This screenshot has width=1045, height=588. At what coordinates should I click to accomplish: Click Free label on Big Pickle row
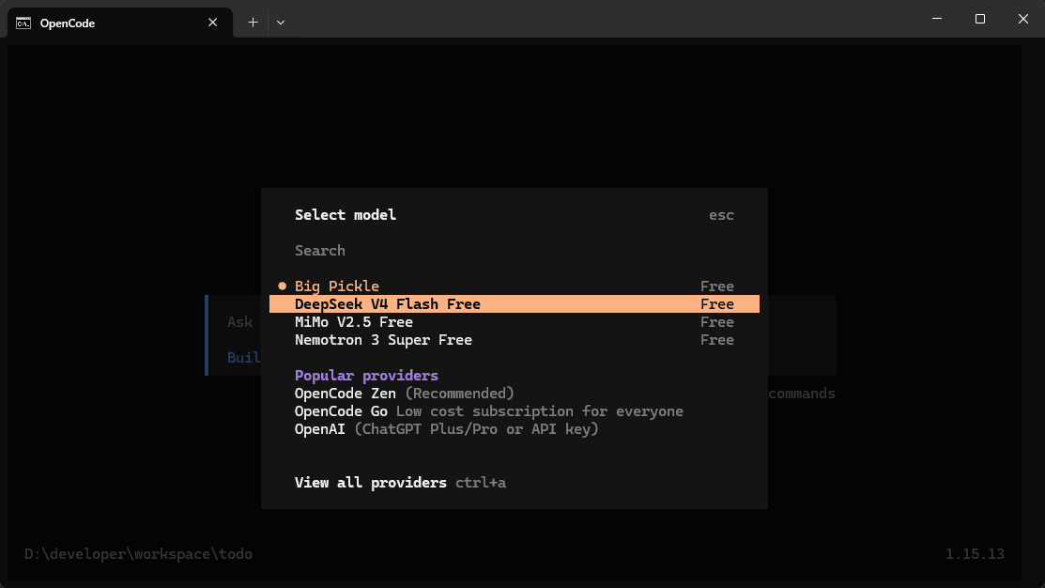click(717, 286)
